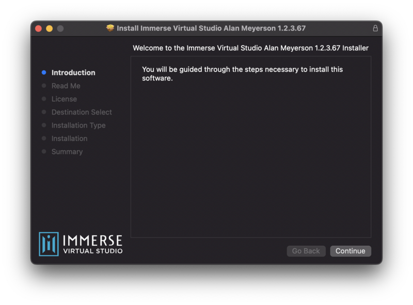Click the red close window button

(x=38, y=28)
